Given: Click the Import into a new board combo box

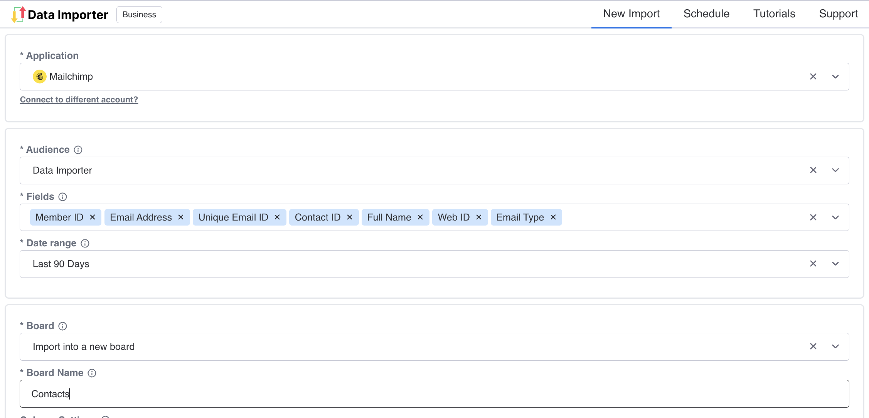Looking at the screenshot, I should (x=434, y=346).
